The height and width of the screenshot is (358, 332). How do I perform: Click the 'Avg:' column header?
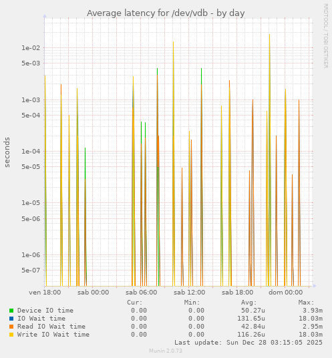(x=249, y=303)
